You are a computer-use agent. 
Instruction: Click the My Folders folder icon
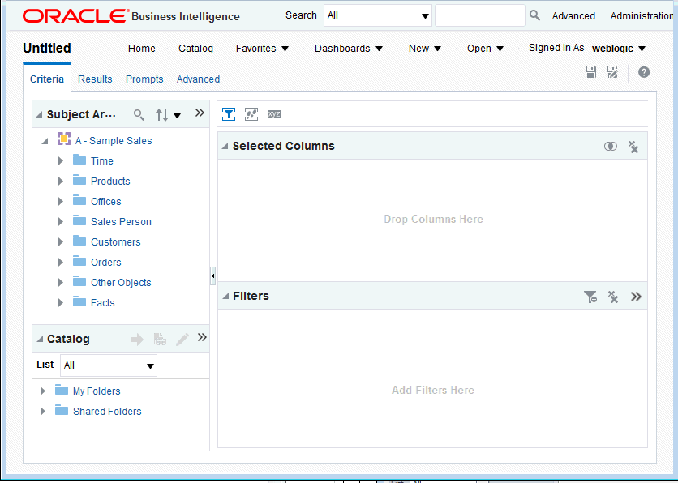coord(62,390)
